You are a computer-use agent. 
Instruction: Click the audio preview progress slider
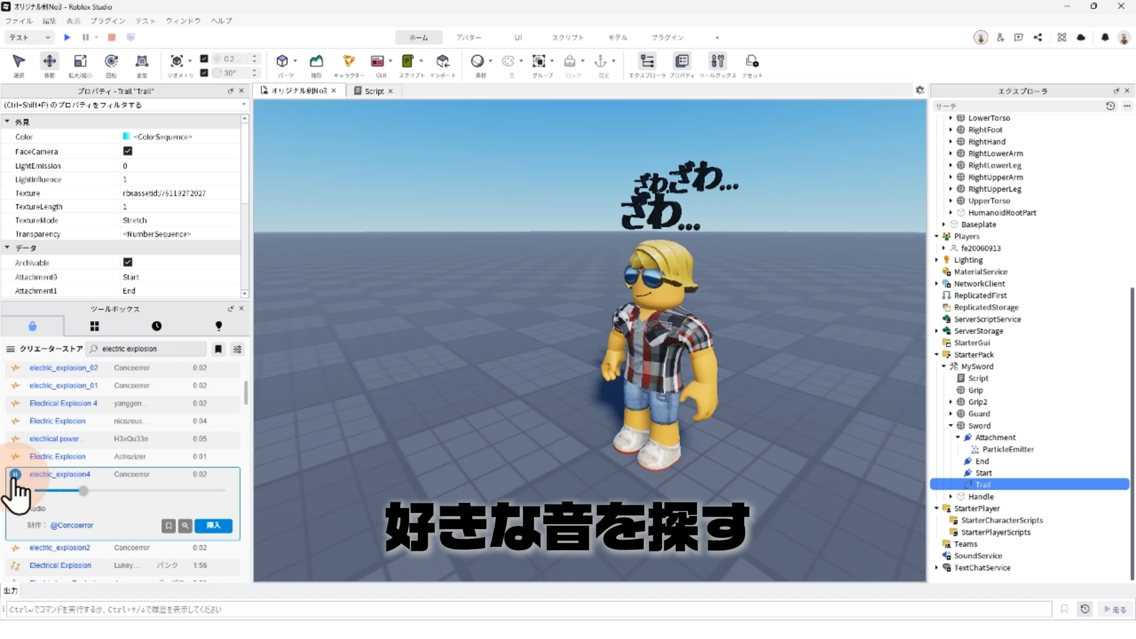(x=130, y=490)
